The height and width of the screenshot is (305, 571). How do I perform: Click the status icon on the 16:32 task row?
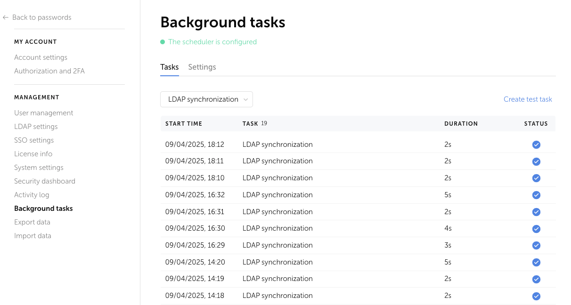[x=536, y=195]
